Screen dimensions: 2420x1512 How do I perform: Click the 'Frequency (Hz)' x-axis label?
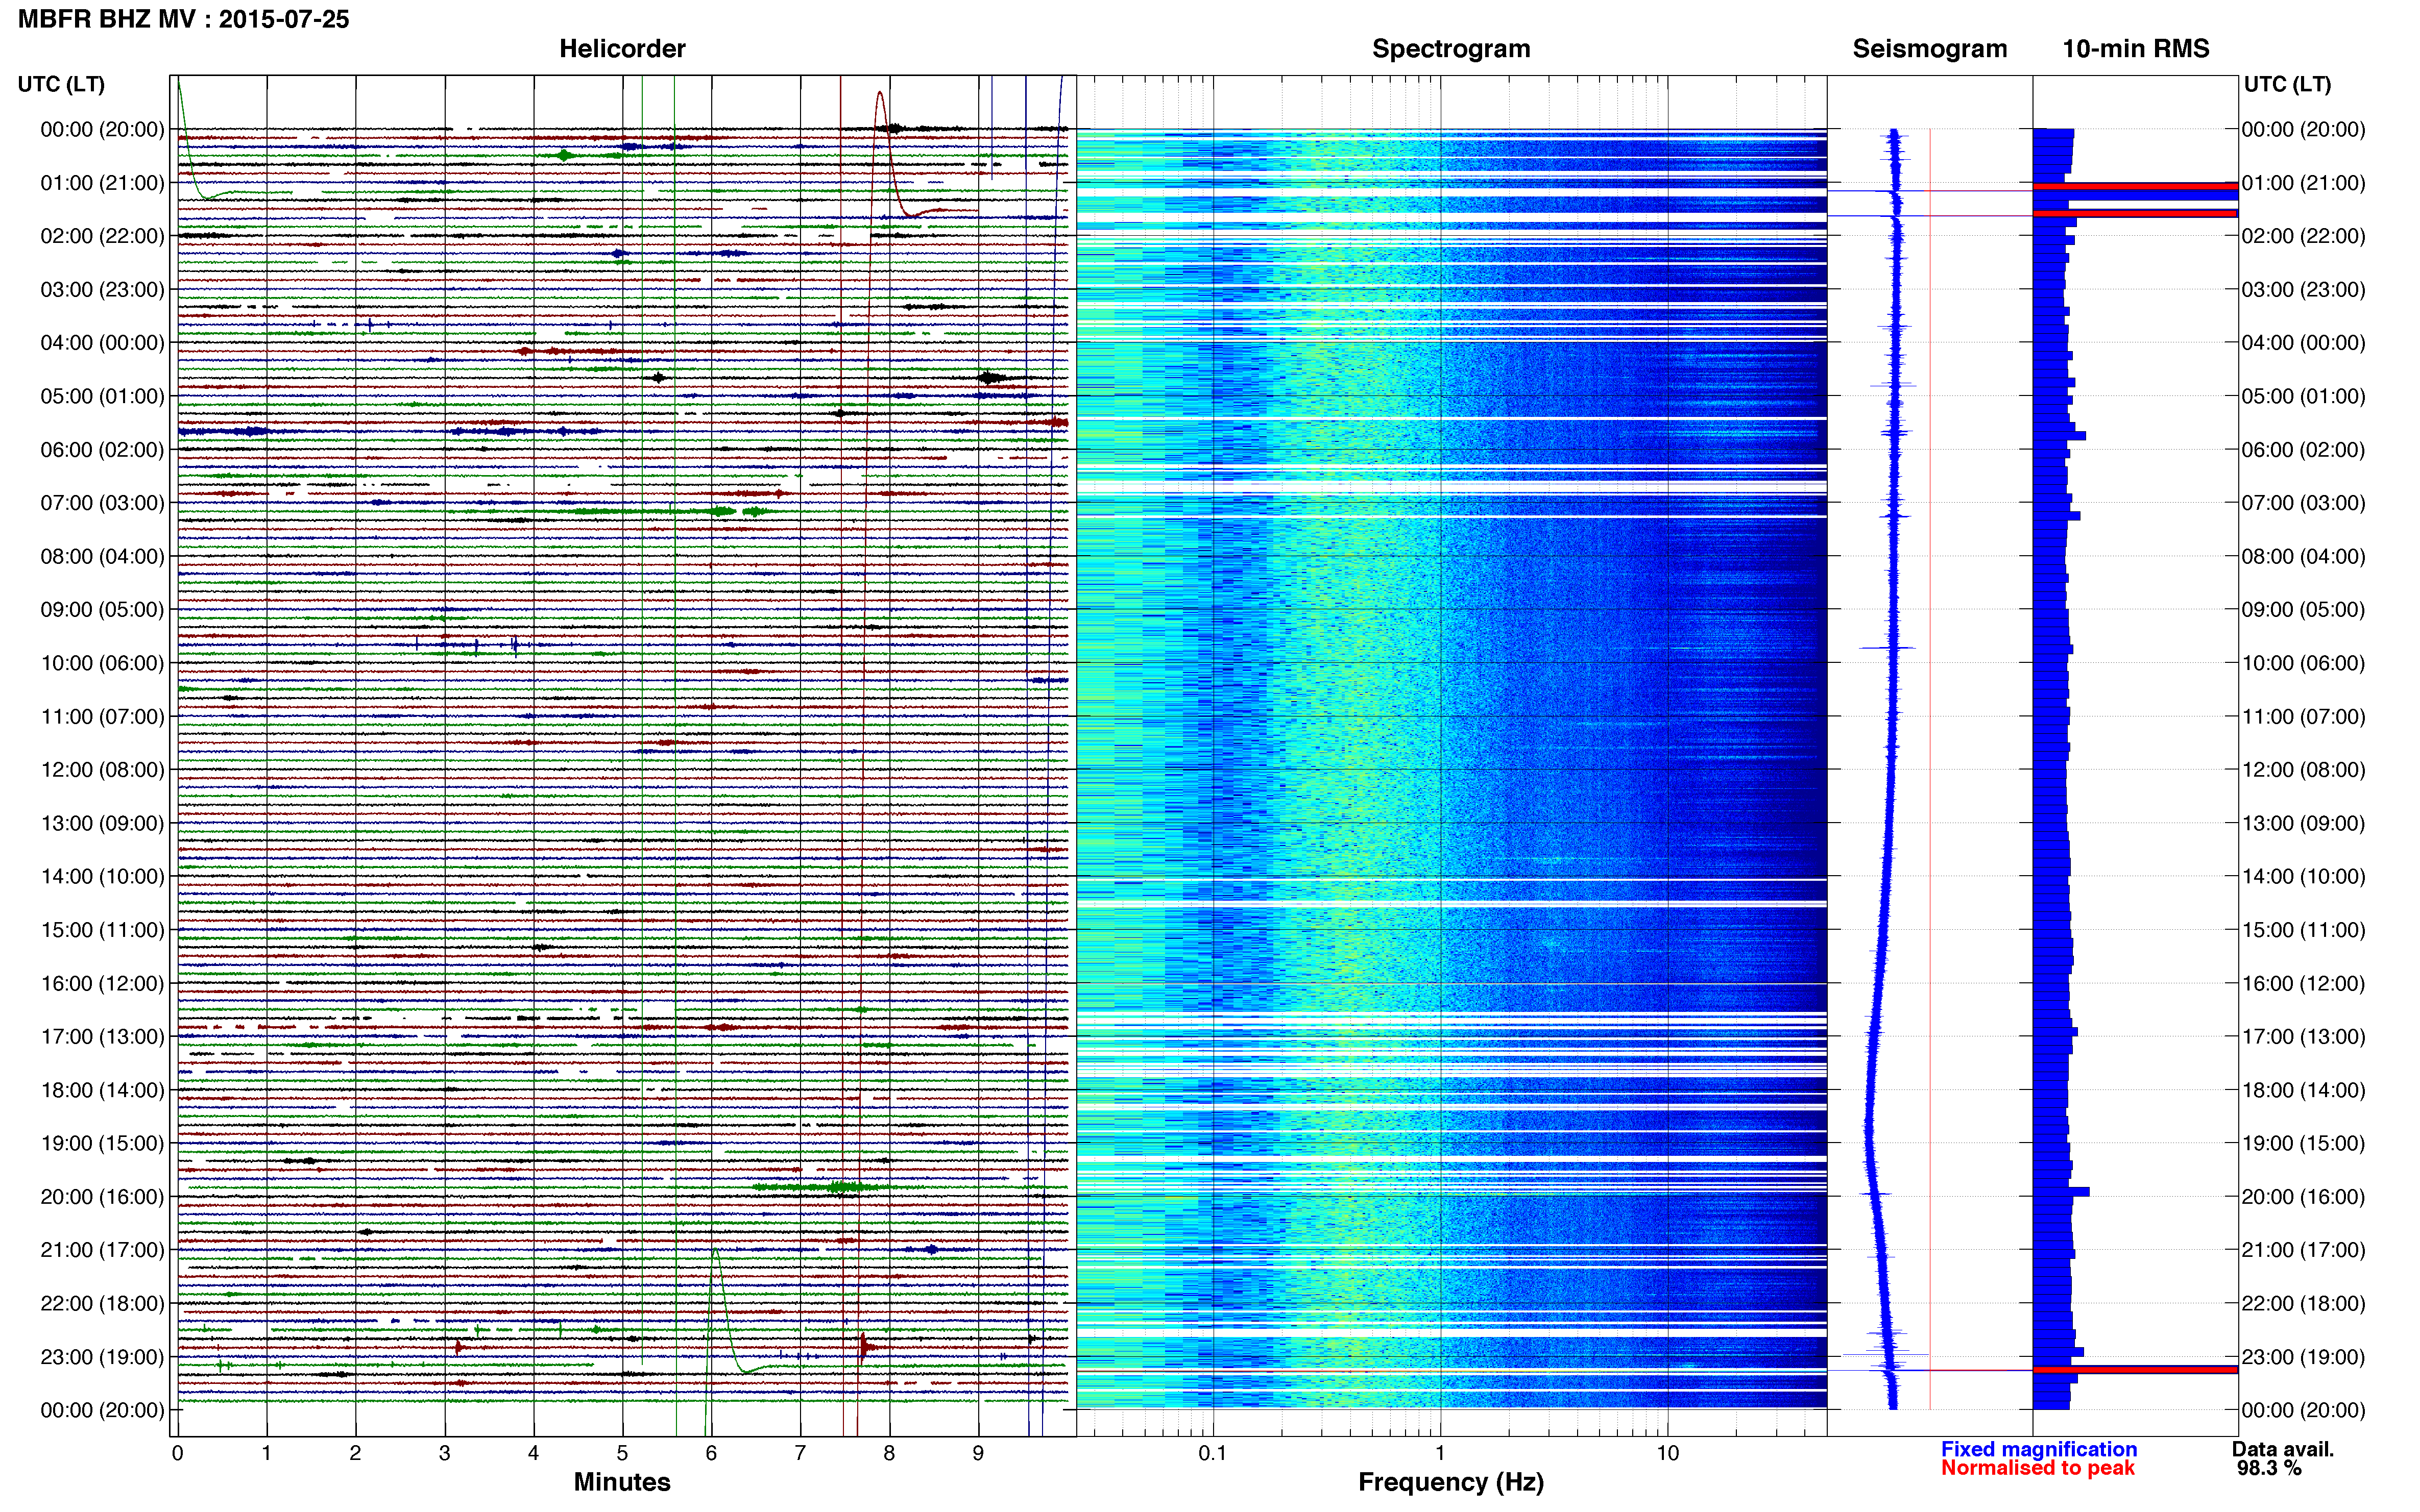pyautogui.click(x=1450, y=1482)
